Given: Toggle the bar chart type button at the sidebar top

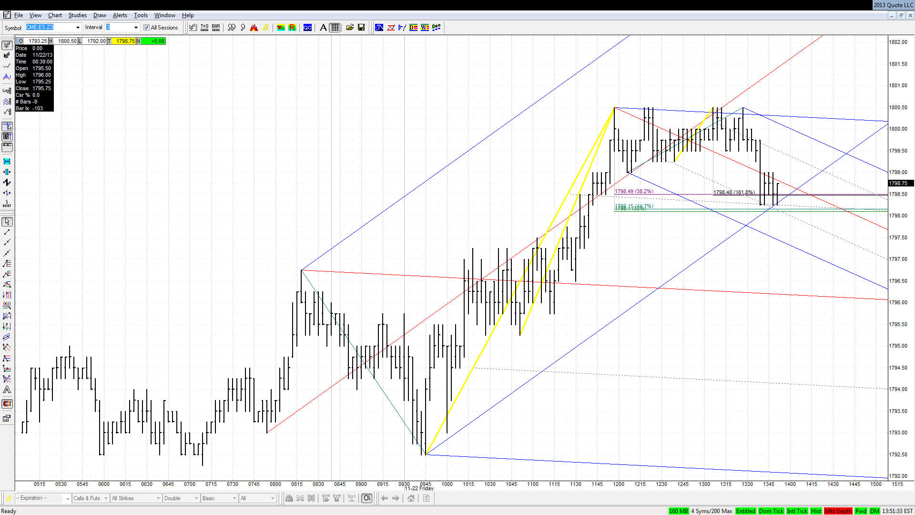Looking at the screenshot, I should [x=7, y=45].
